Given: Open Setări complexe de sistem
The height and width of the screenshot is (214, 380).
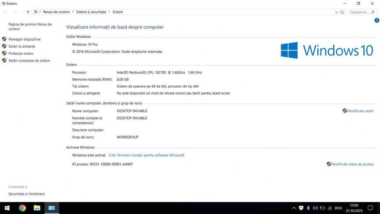Looking at the screenshot, I should pos(29,60).
